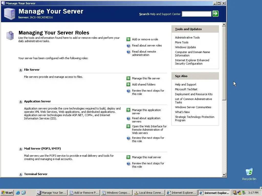
Task: Open Read about application servers link
Action: tap(146, 120)
